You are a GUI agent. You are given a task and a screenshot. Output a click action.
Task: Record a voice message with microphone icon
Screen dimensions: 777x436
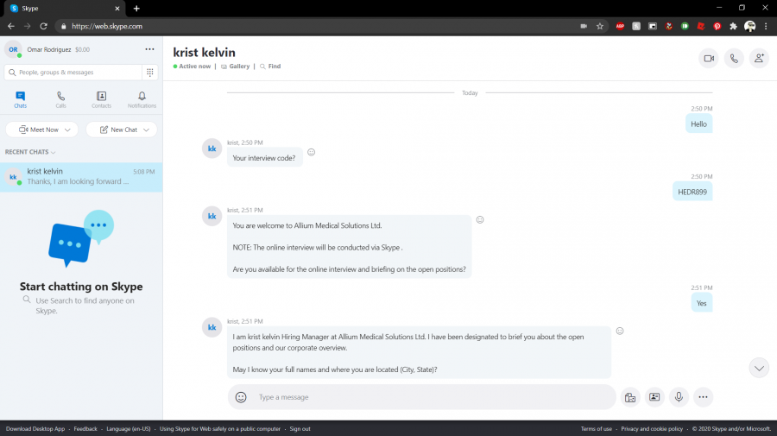point(679,397)
